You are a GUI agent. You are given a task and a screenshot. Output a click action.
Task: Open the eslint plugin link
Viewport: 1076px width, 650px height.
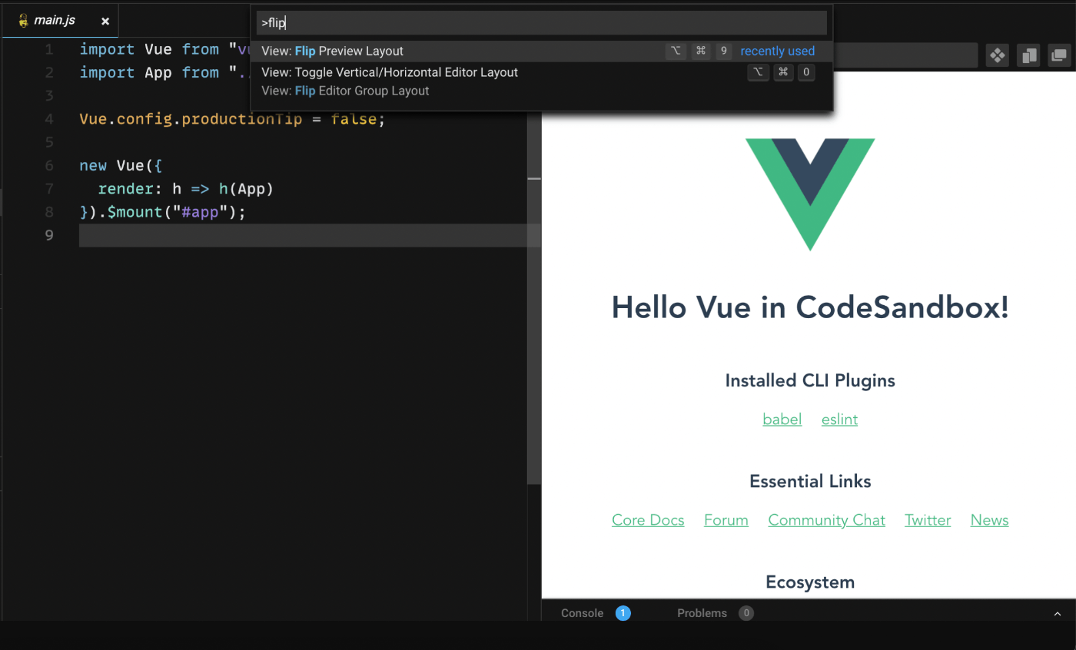tap(839, 419)
